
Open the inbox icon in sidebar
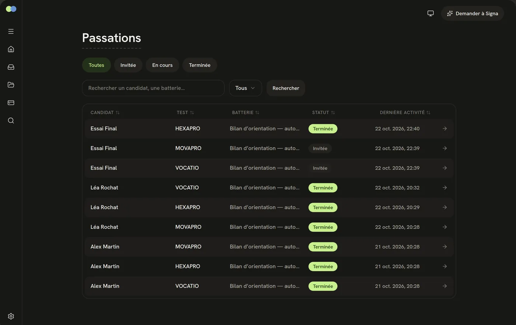11,67
